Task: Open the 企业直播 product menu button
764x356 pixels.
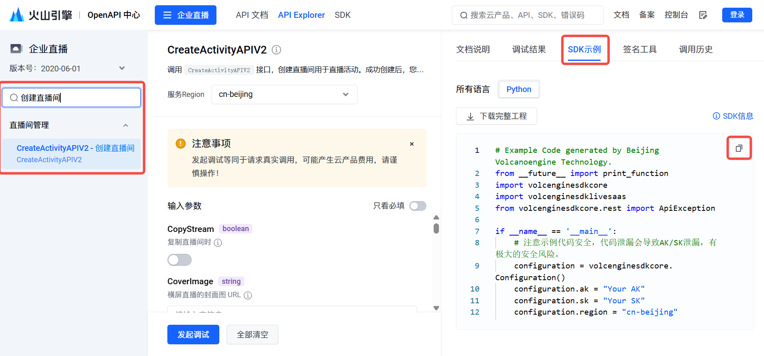Action: tap(186, 15)
